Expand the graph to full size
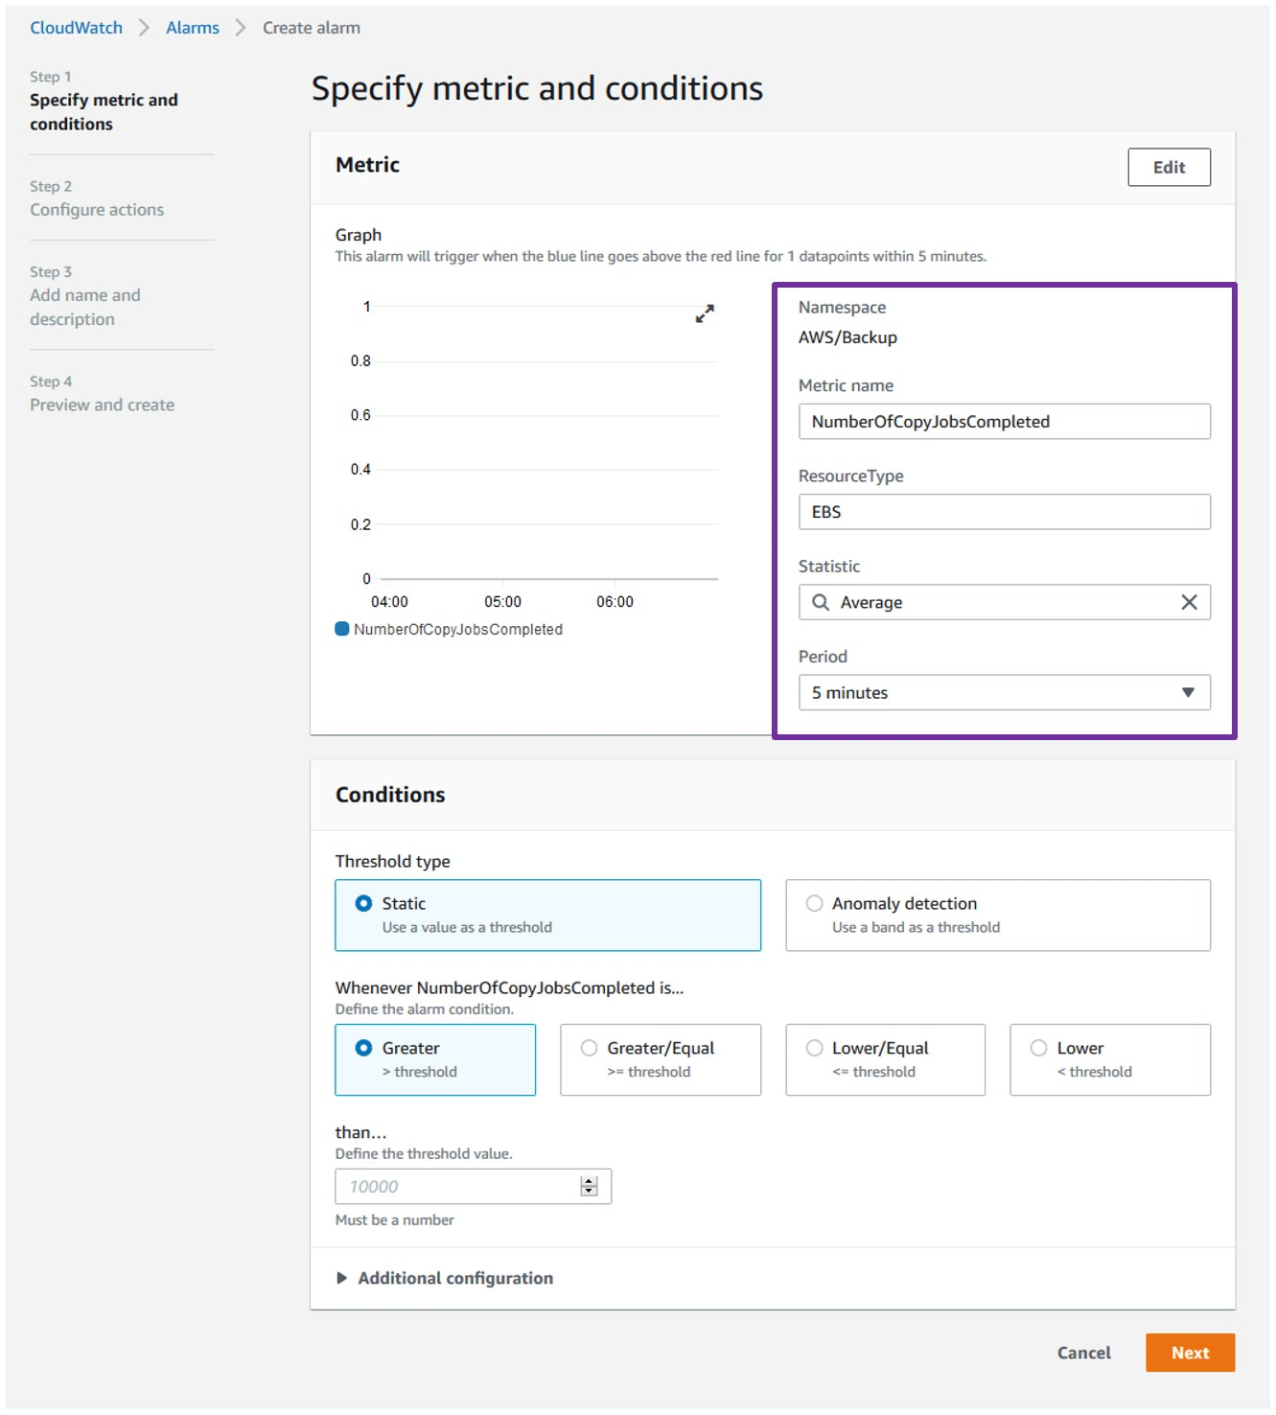Image resolution: width=1276 pixels, height=1415 pixels. pyautogui.click(x=705, y=313)
